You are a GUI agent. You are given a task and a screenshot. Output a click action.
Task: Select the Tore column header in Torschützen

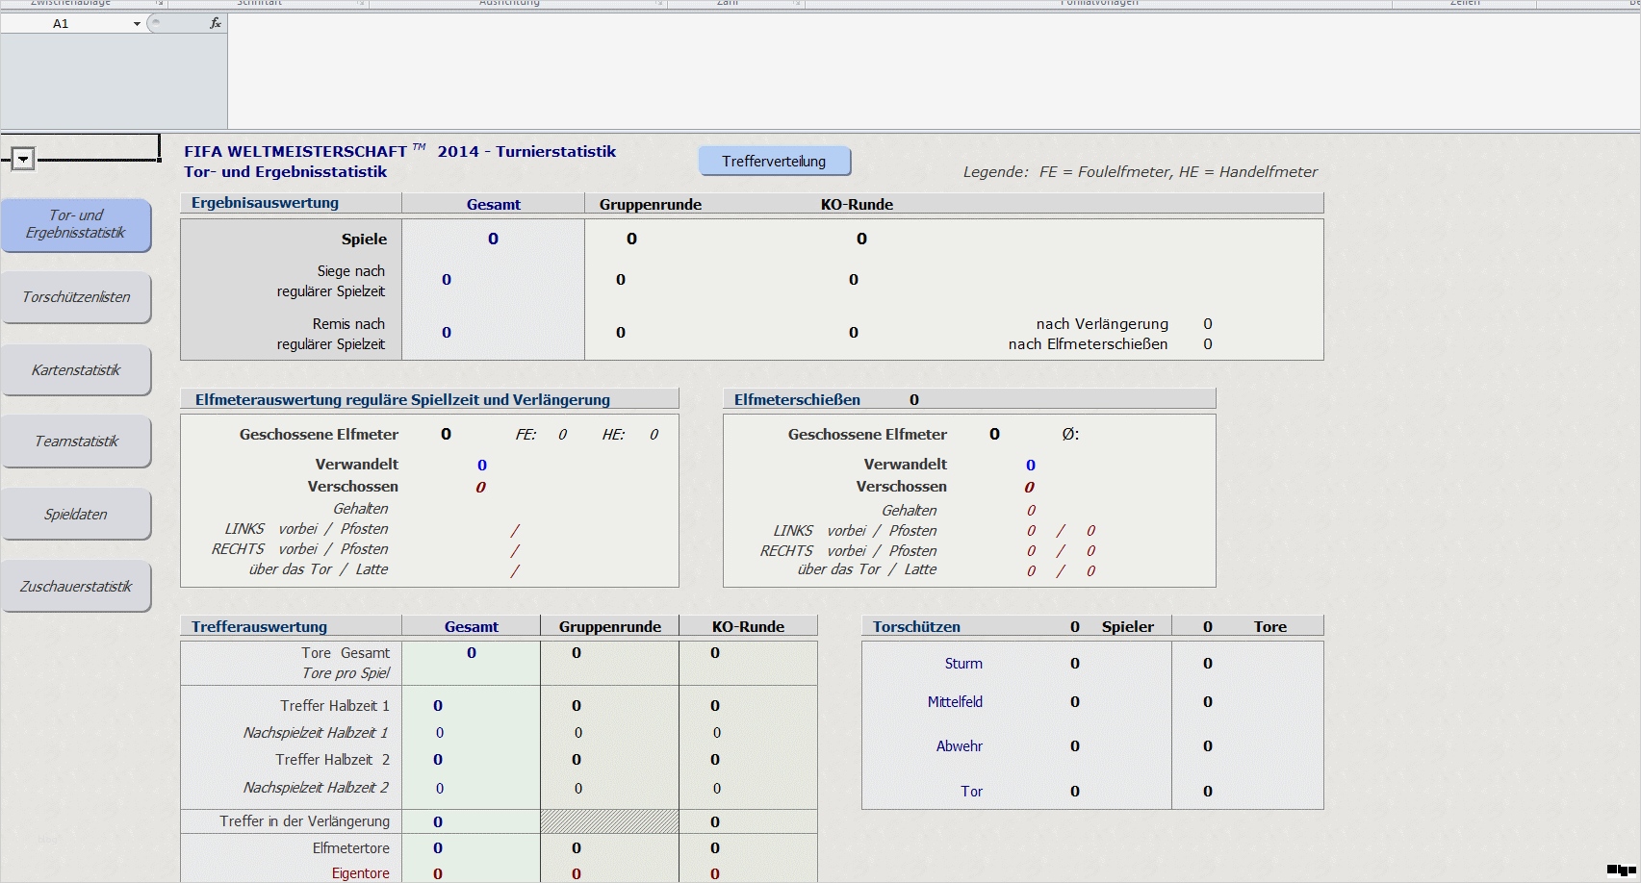click(x=1270, y=627)
